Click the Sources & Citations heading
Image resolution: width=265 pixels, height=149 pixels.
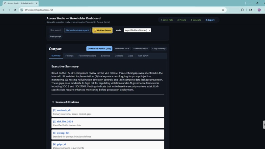point(67,102)
